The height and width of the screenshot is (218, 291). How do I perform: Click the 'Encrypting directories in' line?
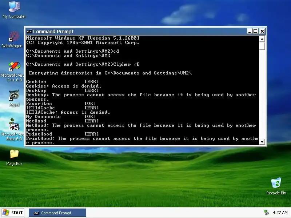(x=110, y=73)
